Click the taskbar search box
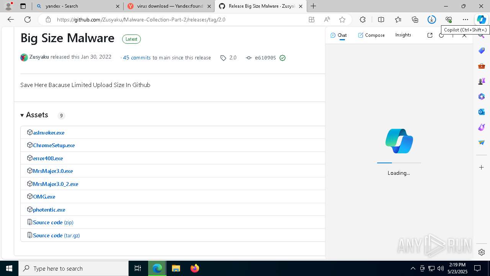 click(73, 268)
